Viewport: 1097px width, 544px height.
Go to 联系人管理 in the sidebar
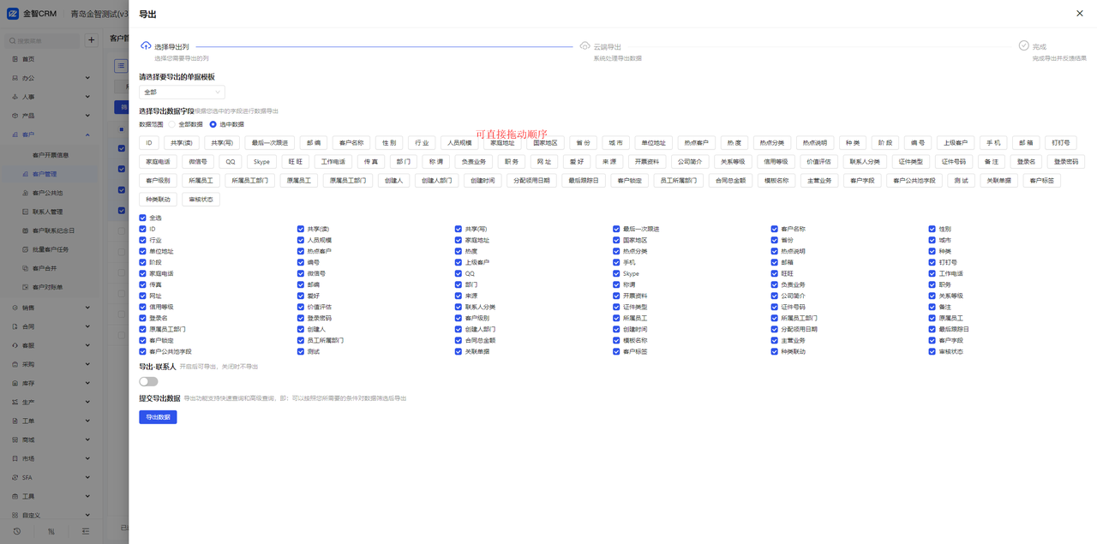pos(47,212)
